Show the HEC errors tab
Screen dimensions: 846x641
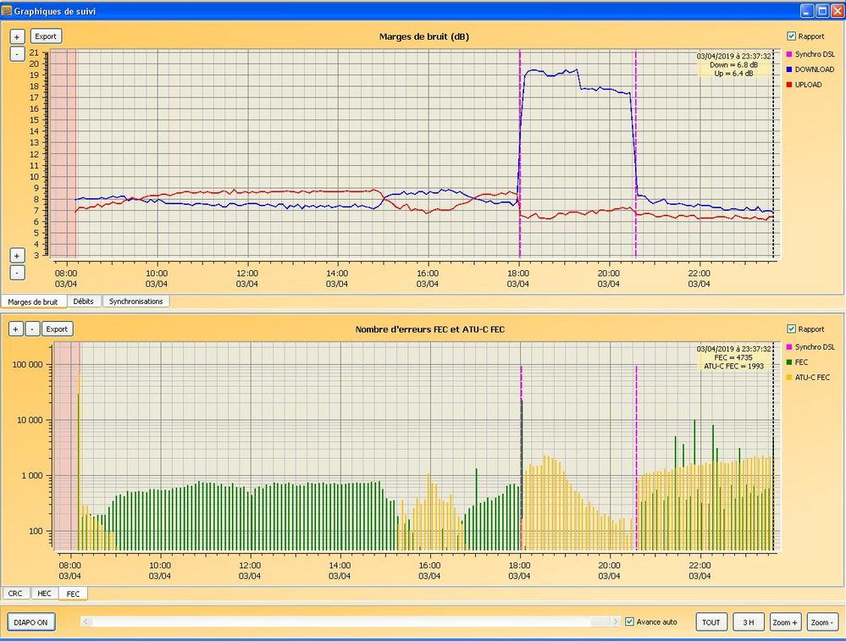44,594
